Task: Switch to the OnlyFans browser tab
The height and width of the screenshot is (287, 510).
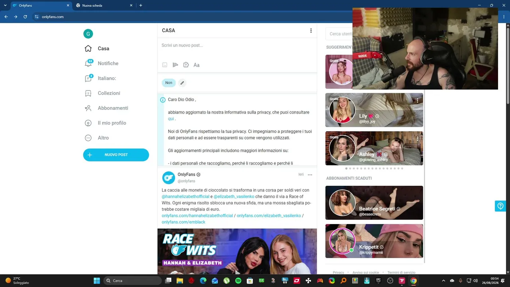Action: coord(42,6)
